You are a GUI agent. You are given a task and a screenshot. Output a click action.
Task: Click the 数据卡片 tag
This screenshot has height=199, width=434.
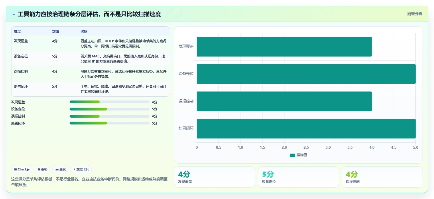coord(81,169)
